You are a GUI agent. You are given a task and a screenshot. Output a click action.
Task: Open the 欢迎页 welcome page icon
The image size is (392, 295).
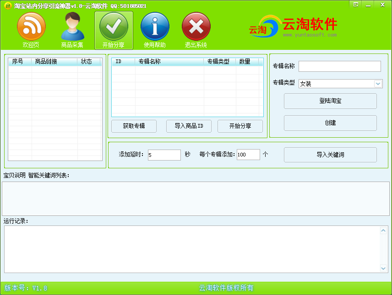(31, 27)
